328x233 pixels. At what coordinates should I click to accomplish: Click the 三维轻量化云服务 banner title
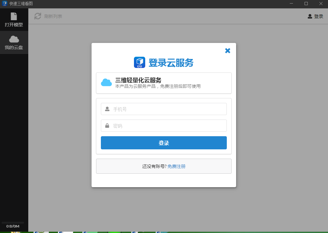point(138,80)
